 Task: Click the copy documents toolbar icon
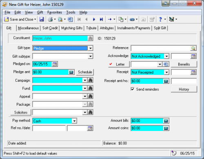tap(121, 20)
